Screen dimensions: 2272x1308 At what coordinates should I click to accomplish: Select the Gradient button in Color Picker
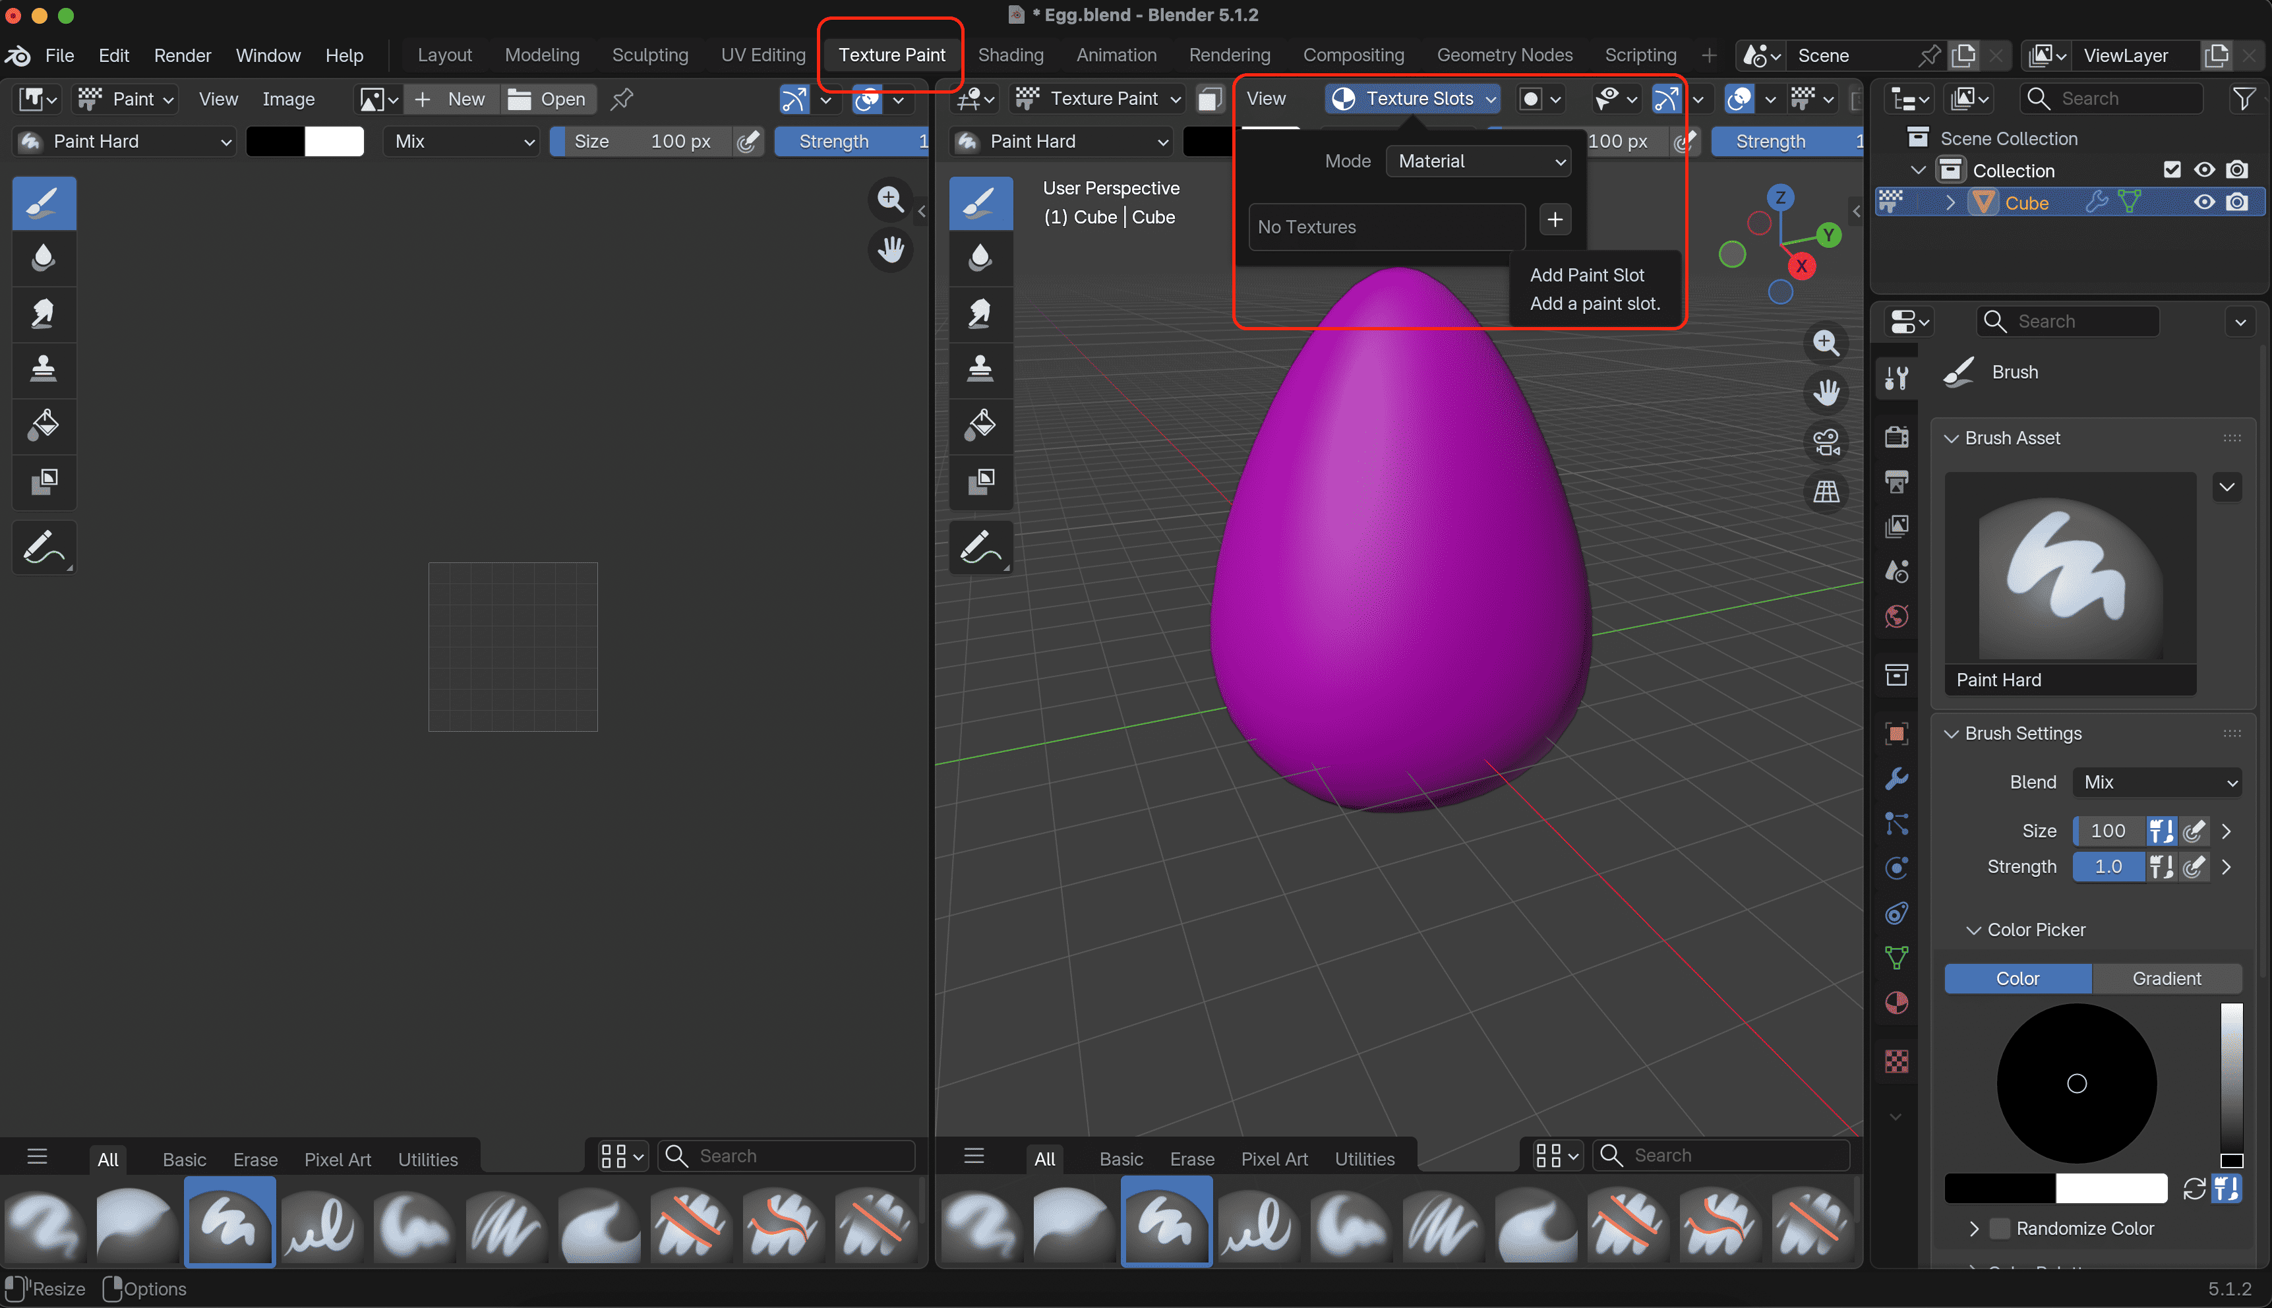(x=2167, y=978)
